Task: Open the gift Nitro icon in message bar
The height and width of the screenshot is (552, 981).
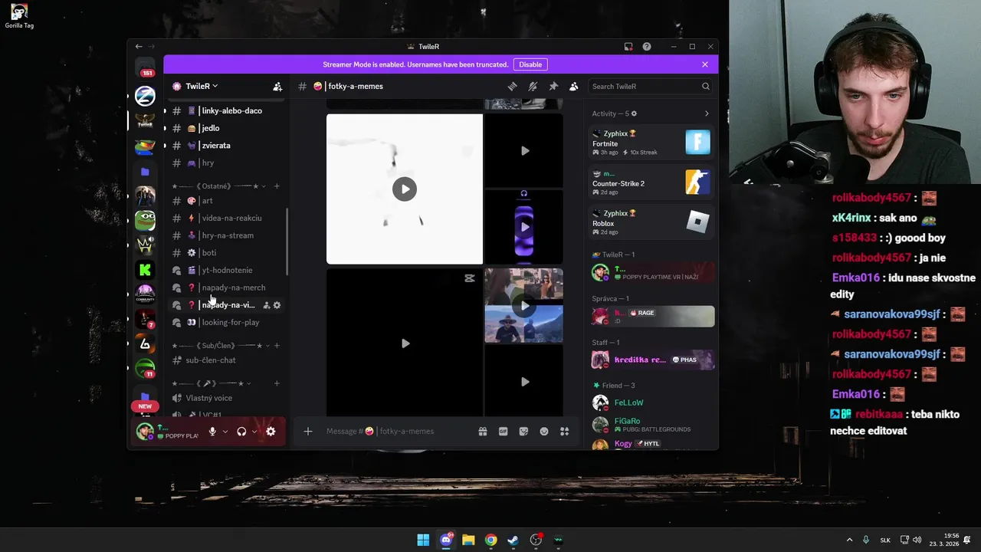Action: click(483, 432)
